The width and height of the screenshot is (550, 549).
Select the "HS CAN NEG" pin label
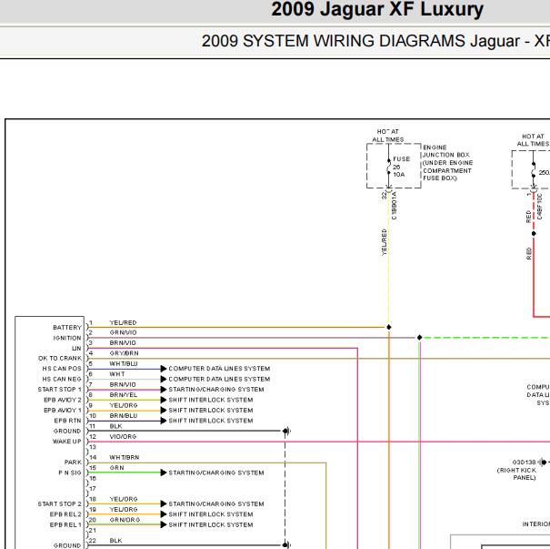coord(62,379)
